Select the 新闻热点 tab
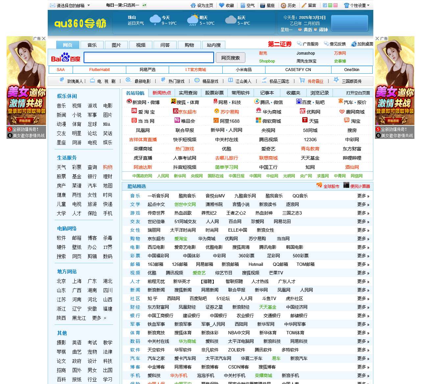 [161, 93]
